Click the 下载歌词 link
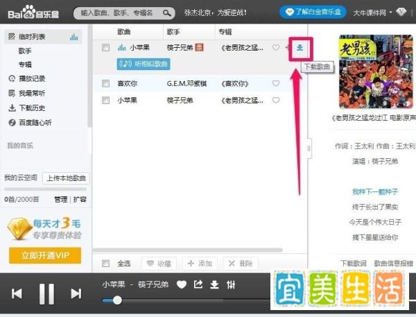 (354, 264)
